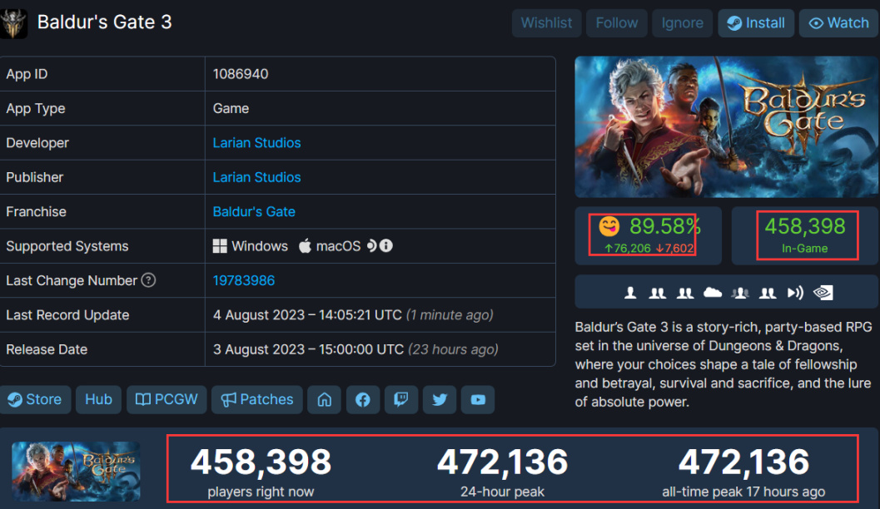This screenshot has width=880, height=509.
Task: Open the Baldur's Gate franchise link
Action: [254, 212]
